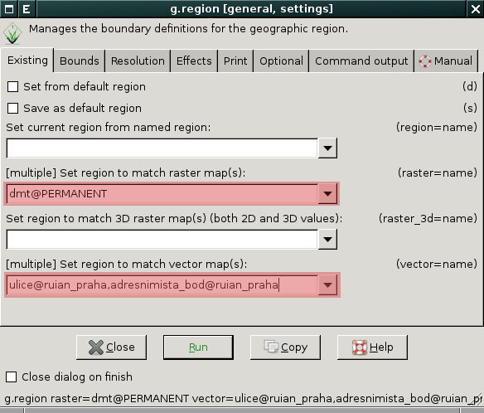Click the E icon in title bar

(27, 8)
